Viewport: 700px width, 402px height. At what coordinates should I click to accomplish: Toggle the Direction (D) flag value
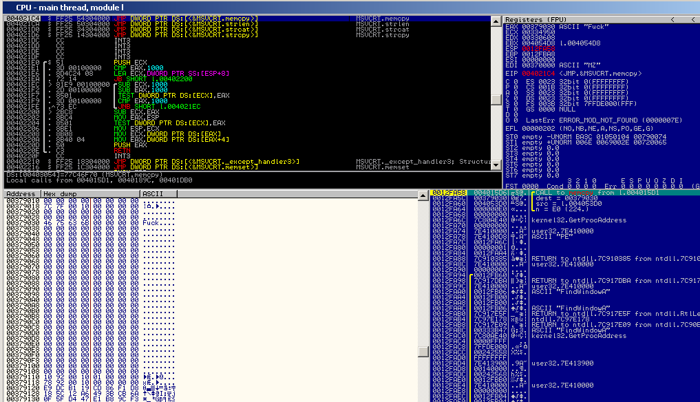coord(513,114)
